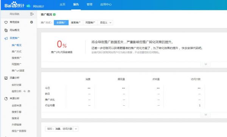This screenshot has width=227, height=137.
Task: Select the 搜索推广 filter tab in header
Action: click(76, 23)
